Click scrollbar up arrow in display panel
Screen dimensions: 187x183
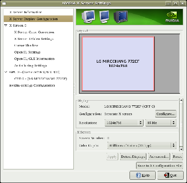181,100
